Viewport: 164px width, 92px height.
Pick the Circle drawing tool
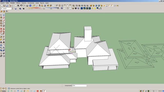click(x=1, y=23)
